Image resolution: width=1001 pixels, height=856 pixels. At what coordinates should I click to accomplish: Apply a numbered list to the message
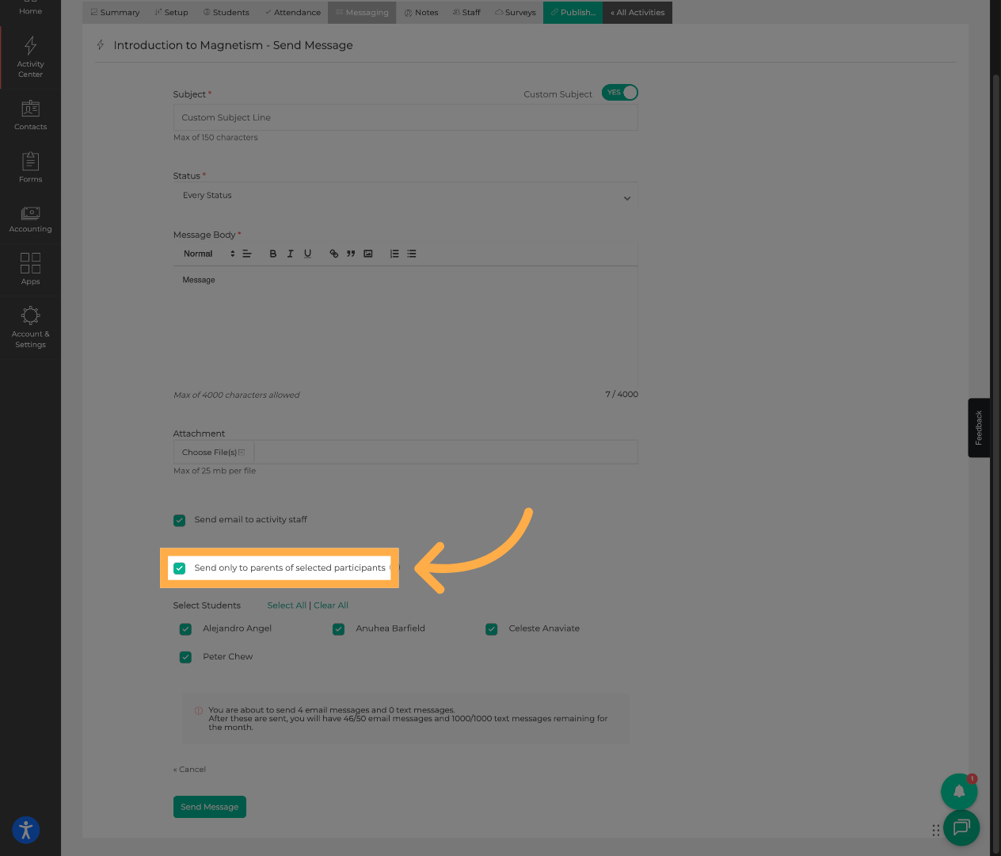pyautogui.click(x=394, y=253)
